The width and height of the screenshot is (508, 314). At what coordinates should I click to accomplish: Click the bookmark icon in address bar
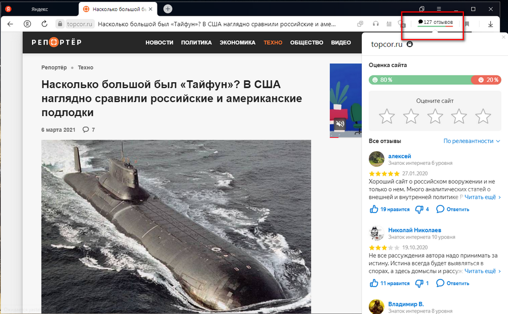tap(467, 24)
